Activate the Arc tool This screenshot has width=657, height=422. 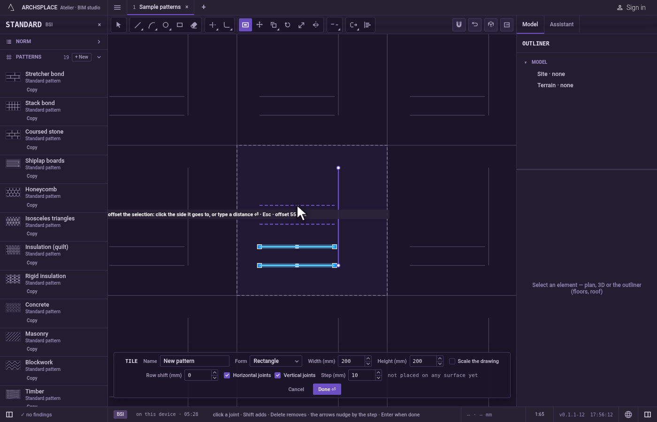point(152,25)
